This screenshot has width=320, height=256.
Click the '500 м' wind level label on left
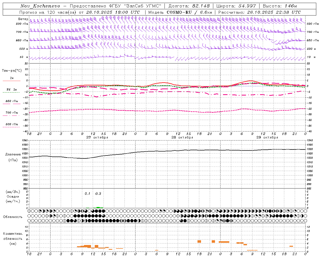coord(24,49)
